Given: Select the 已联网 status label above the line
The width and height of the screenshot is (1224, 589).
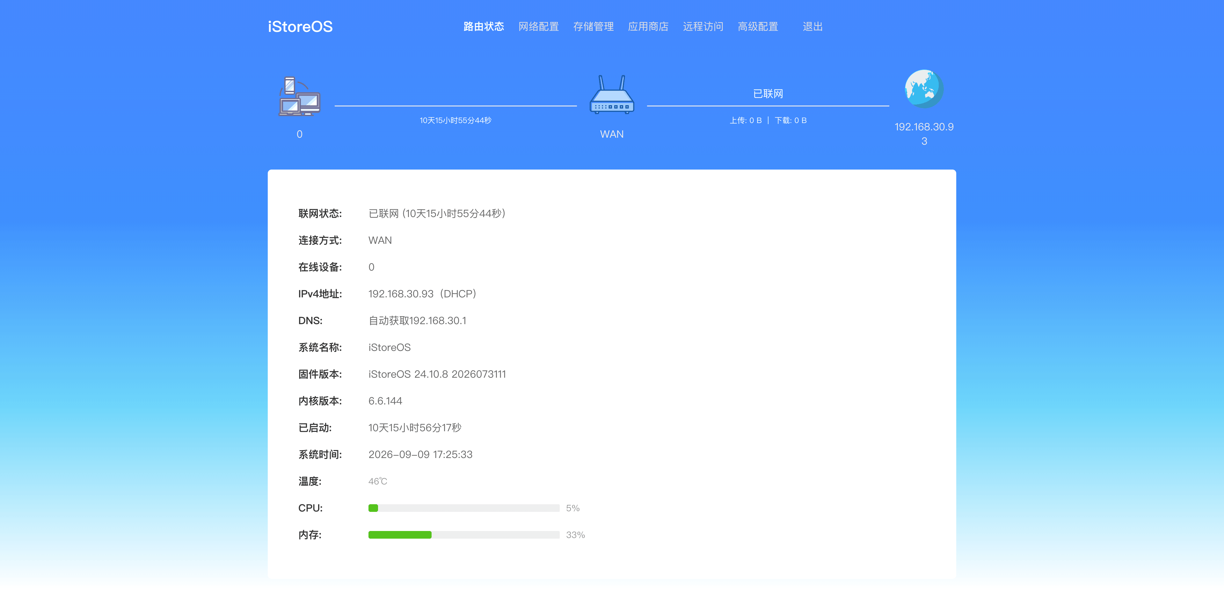Looking at the screenshot, I should [768, 94].
